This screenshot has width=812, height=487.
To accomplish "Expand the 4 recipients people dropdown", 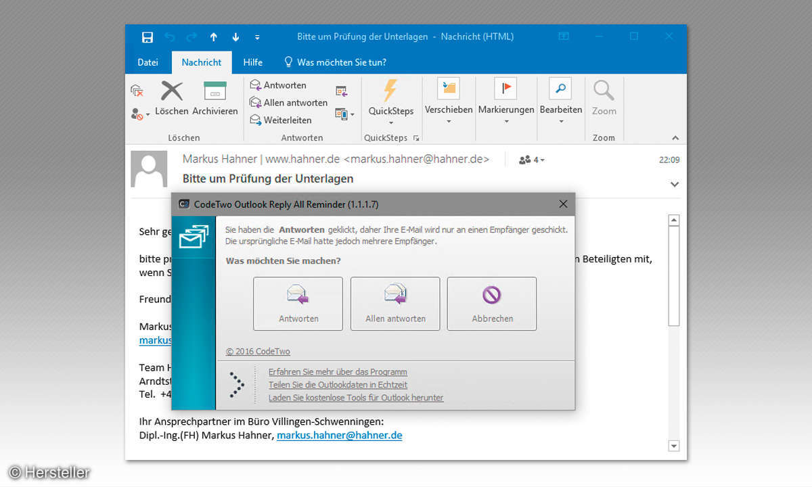I will click(531, 160).
